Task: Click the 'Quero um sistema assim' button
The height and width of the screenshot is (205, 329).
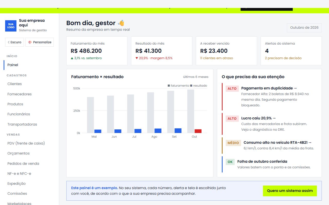Action: [290, 191]
